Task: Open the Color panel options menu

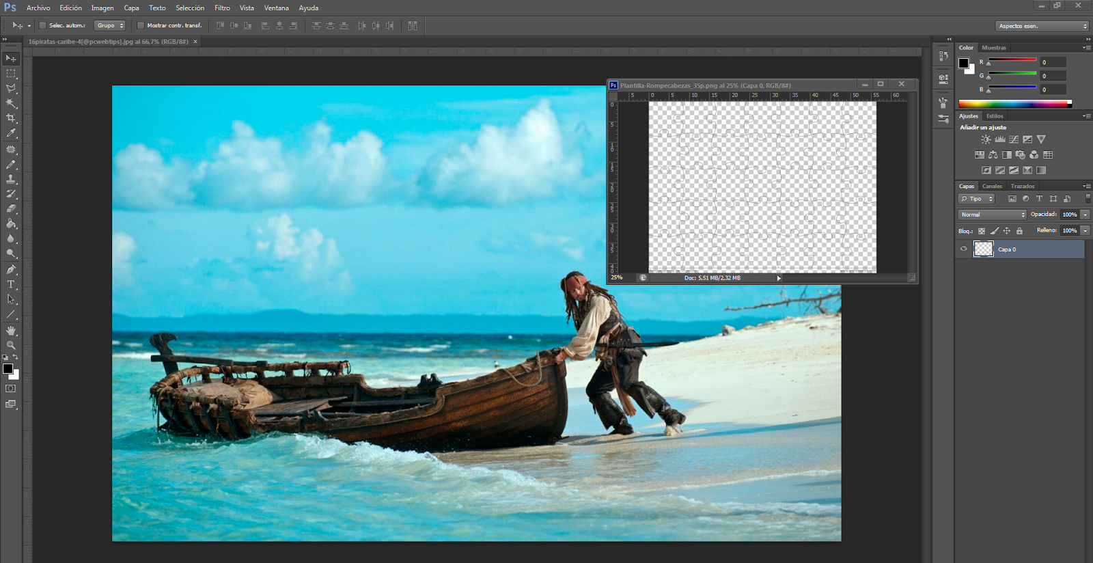Action: 1087,48
